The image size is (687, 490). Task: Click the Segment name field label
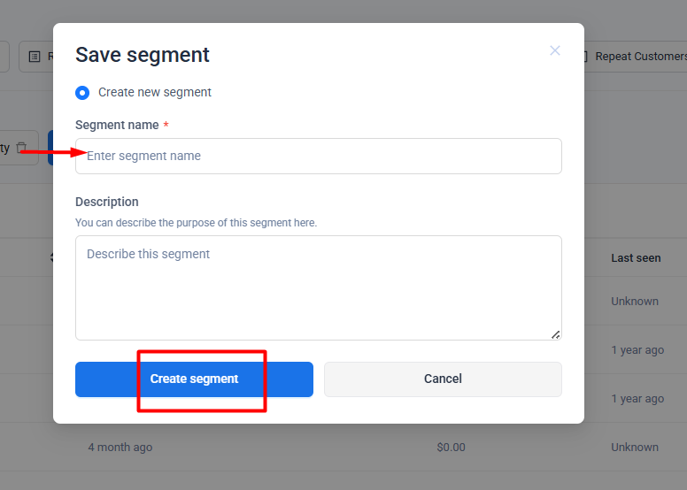(x=117, y=126)
